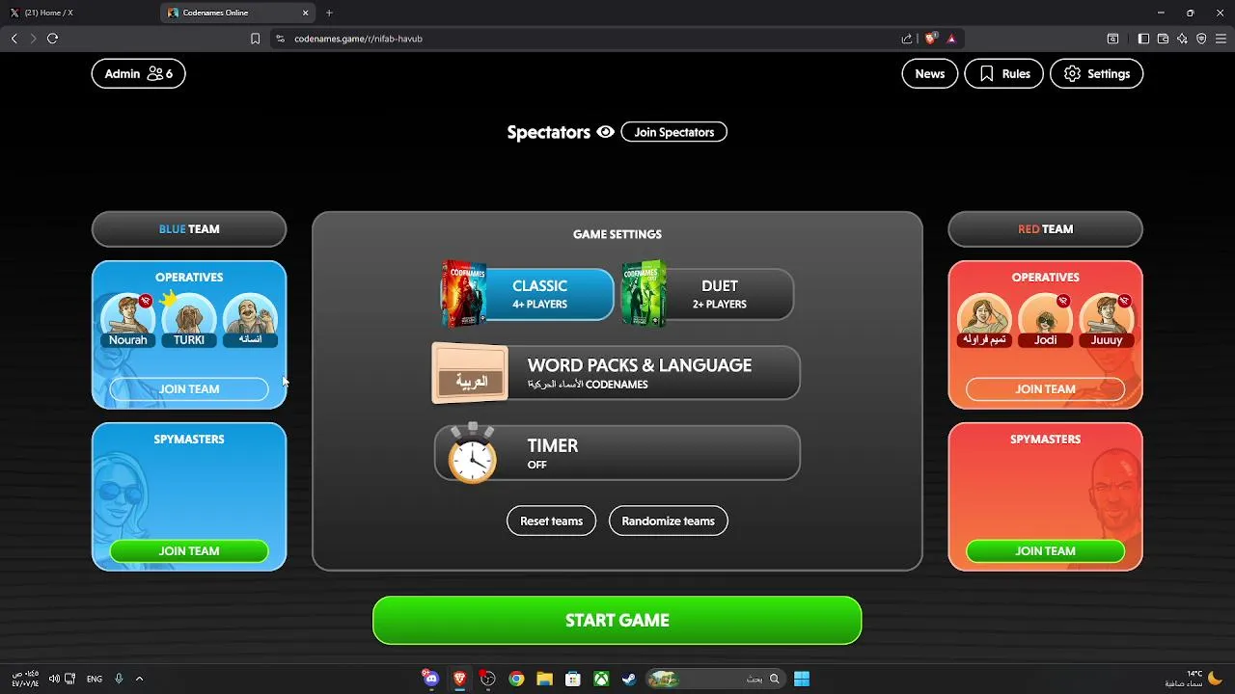
Task: Open a new browser tab
Action: click(x=329, y=13)
